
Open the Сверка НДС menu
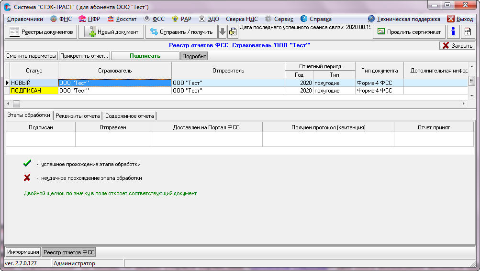click(x=242, y=19)
